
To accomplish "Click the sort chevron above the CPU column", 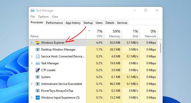I will point(89,31).
